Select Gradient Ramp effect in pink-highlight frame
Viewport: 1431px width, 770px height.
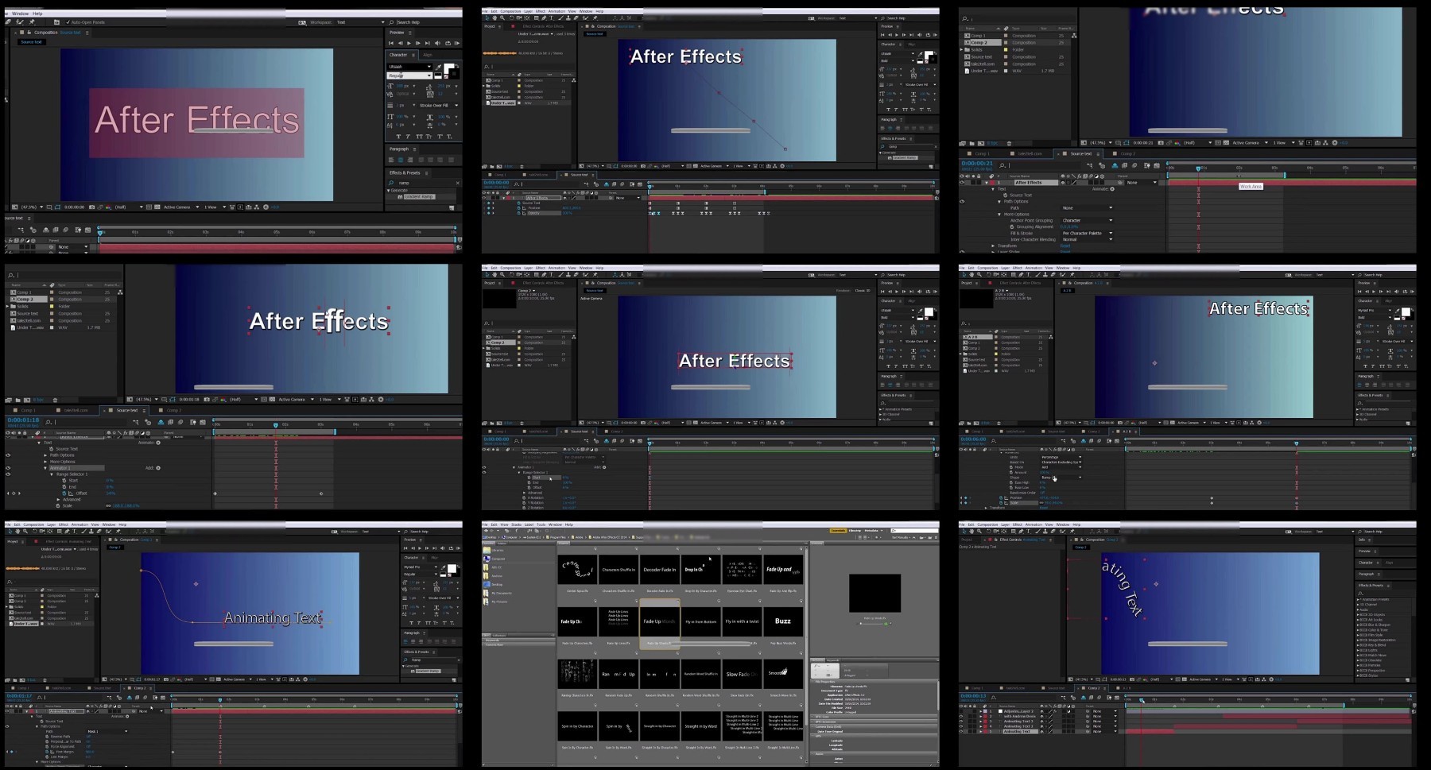(x=419, y=196)
